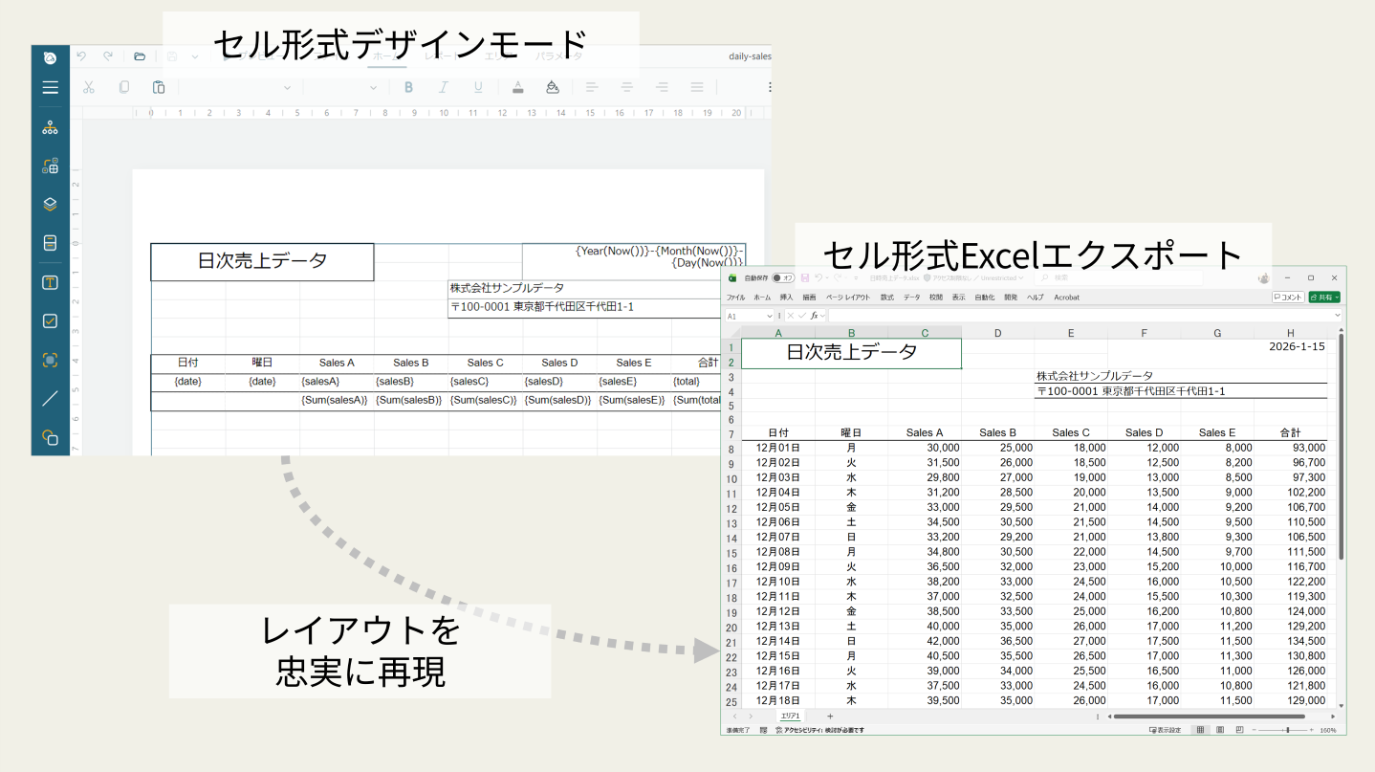Image resolution: width=1375 pixels, height=772 pixels.
Task: Adjust the Excel zoom slider
Action: 1286,729
